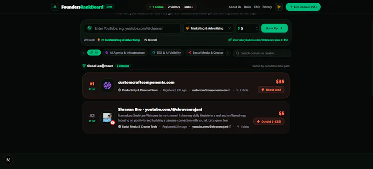Click the '1 online' status indicator
373x169 pixels.
[x=156, y=7]
